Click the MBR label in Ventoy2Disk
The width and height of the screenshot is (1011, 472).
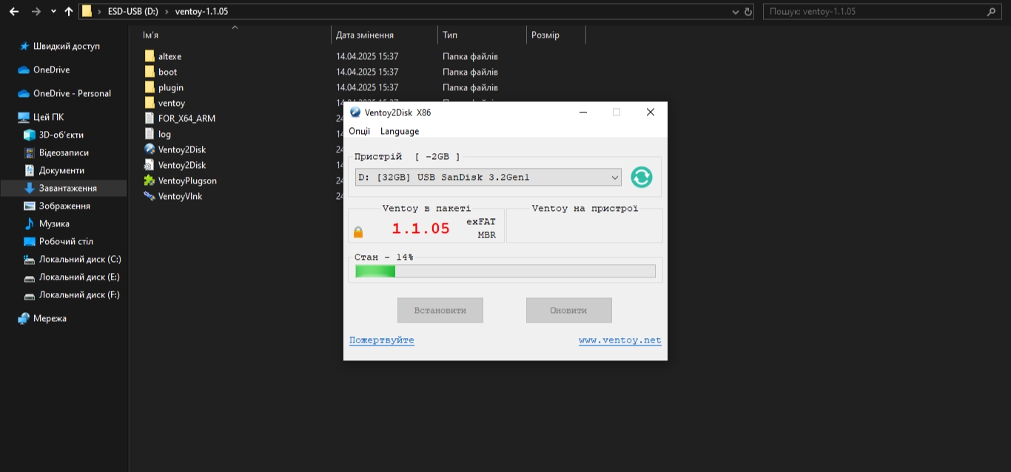[x=486, y=235]
